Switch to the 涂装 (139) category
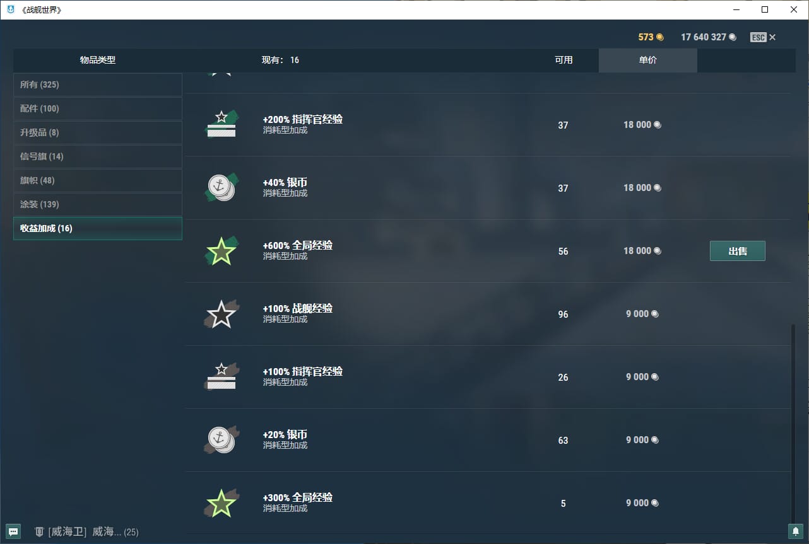The image size is (809, 544). tap(98, 204)
